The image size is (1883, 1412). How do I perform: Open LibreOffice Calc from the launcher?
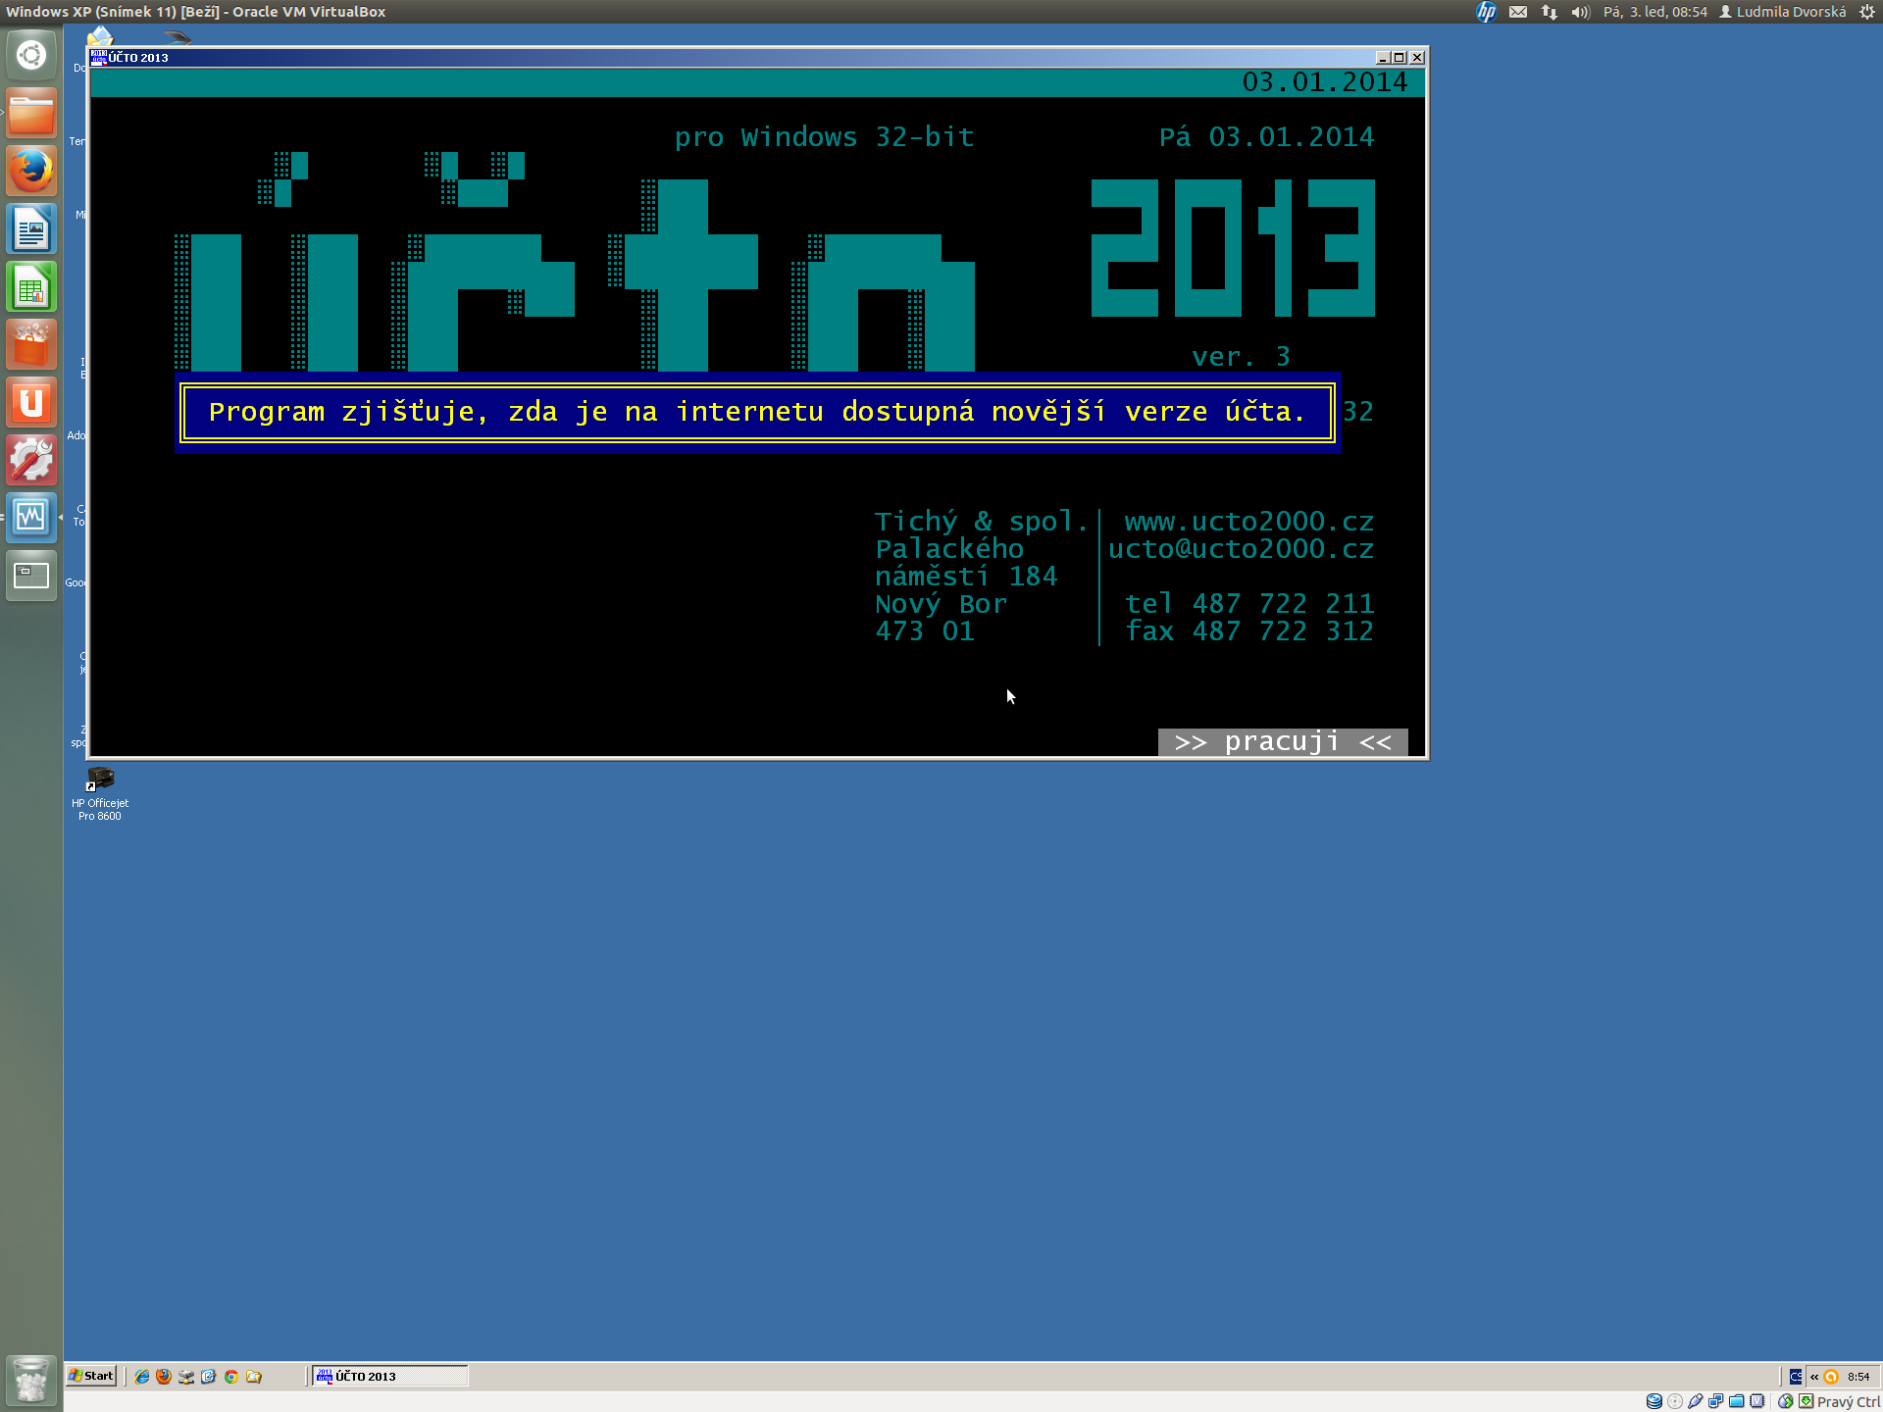(31, 287)
